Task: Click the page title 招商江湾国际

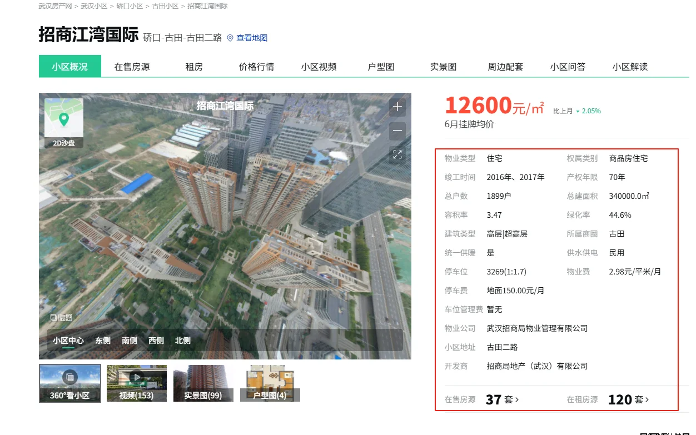Action: (x=88, y=34)
